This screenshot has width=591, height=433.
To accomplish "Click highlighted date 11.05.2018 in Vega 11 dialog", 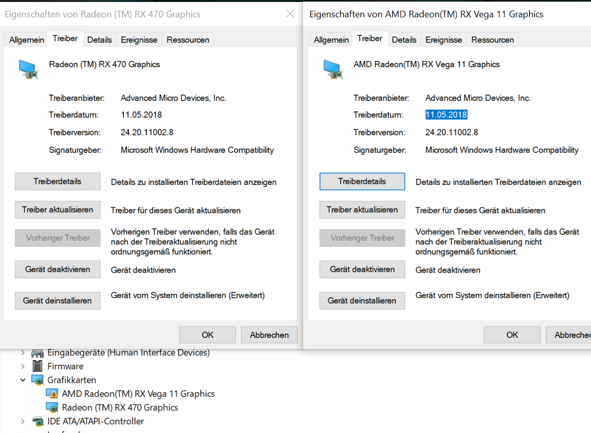I will pyautogui.click(x=446, y=115).
